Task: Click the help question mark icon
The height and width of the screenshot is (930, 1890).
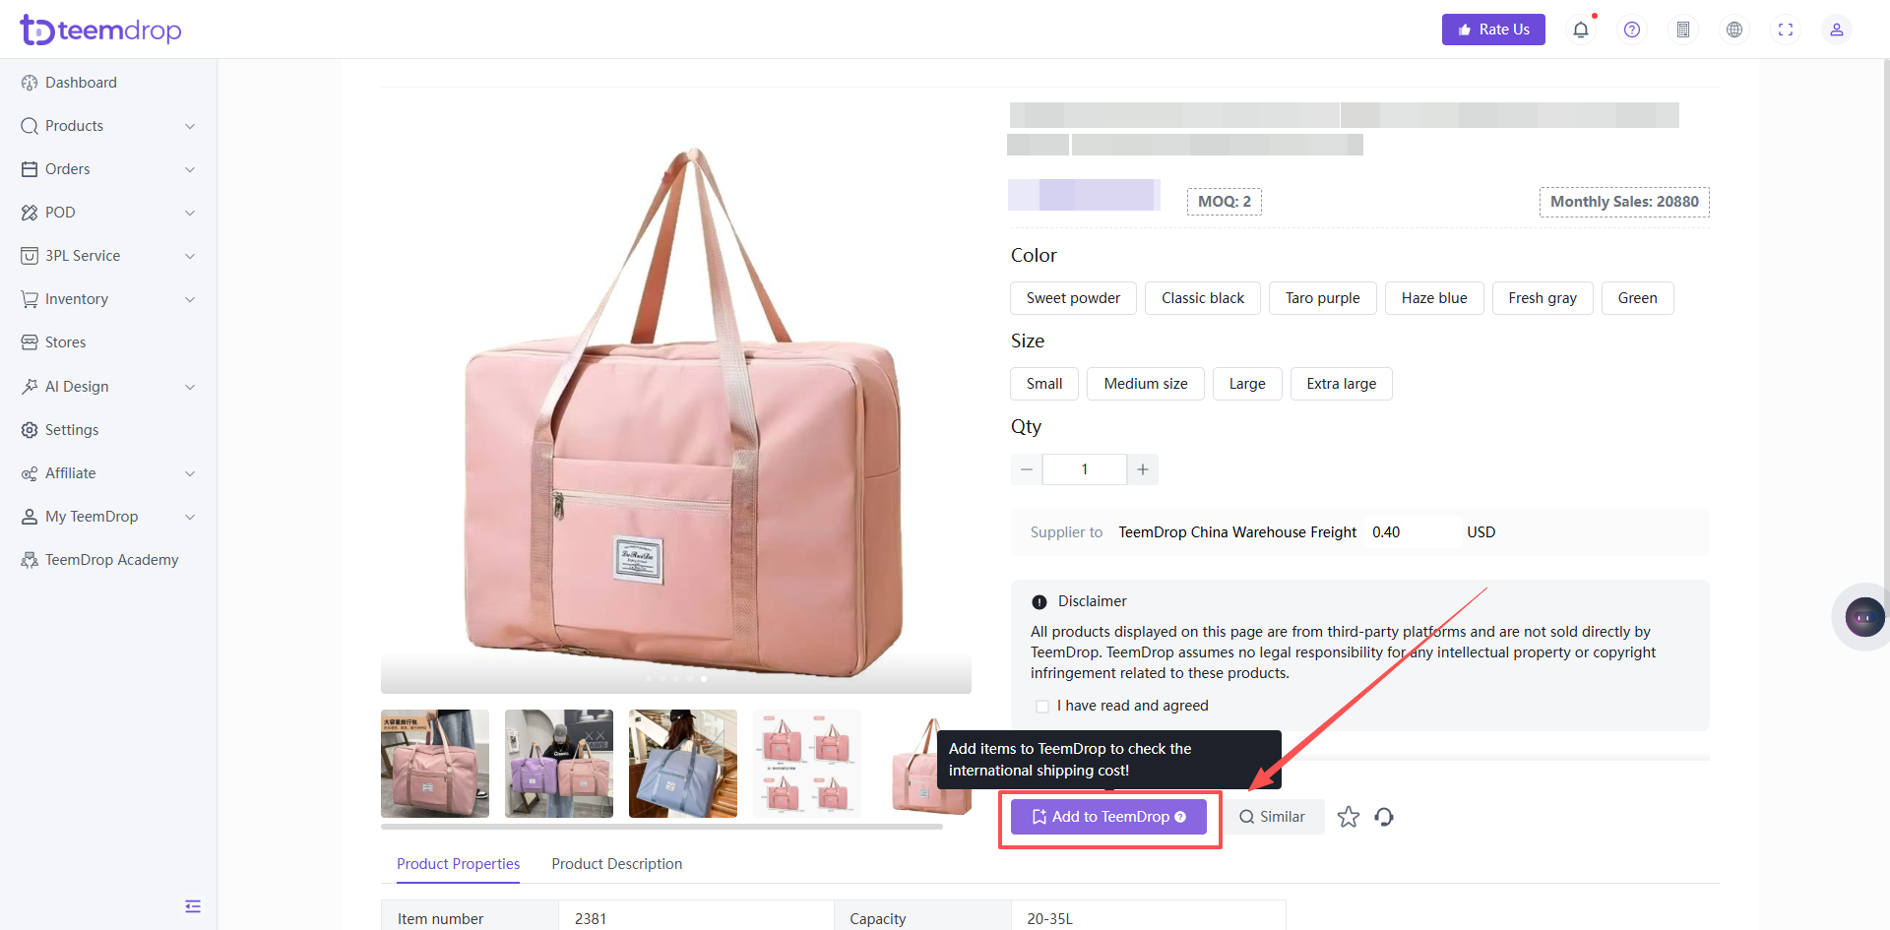Action: coord(1632,30)
